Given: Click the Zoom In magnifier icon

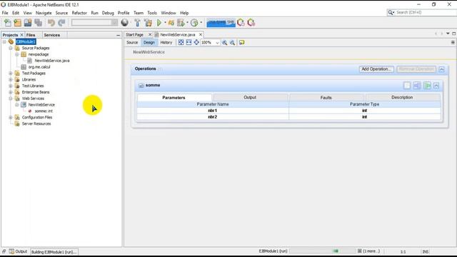Looking at the screenshot, I should point(225,43).
